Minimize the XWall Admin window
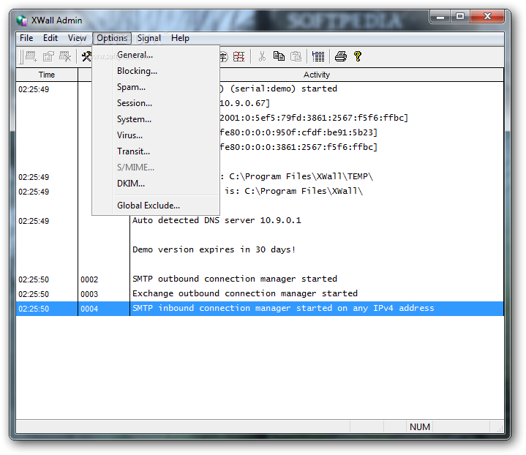The image size is (526, 455). tap(440, 16)
